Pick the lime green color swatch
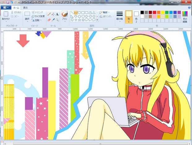 pos(167,16)
